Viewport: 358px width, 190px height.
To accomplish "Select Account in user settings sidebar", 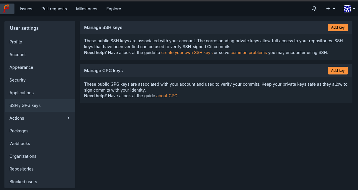I will click(17, 55).
